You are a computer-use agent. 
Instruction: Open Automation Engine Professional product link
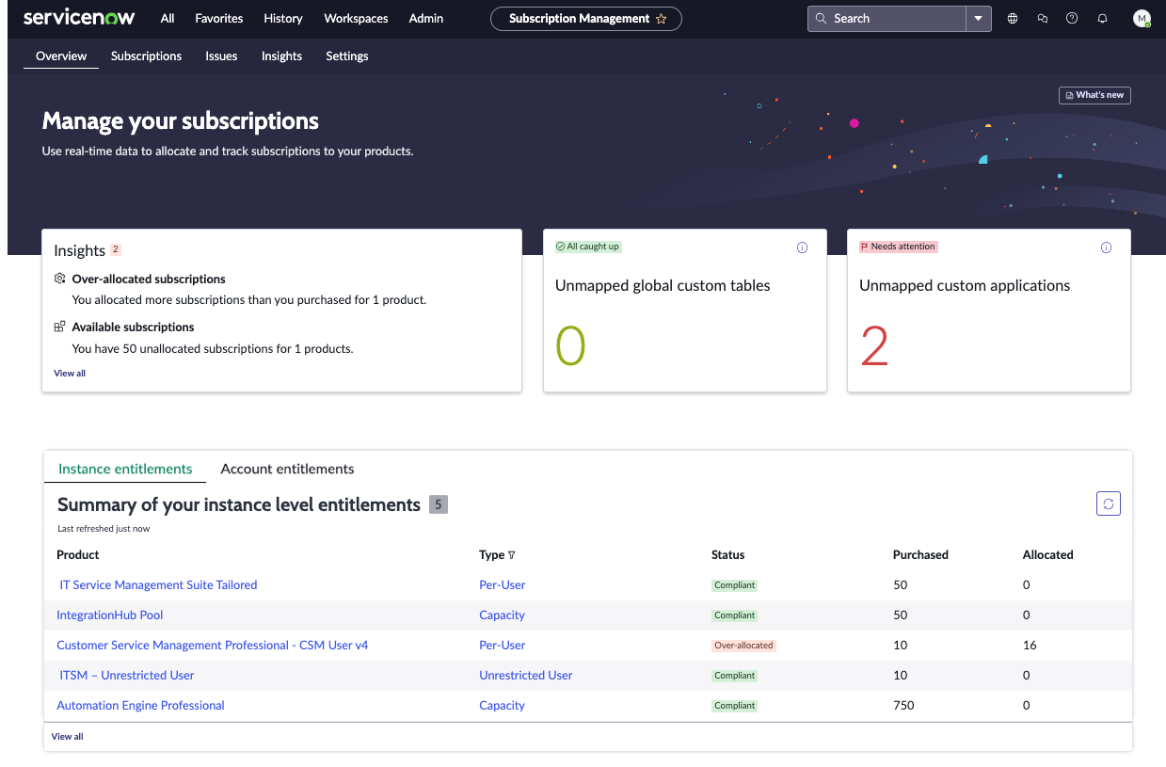(140, 706)
